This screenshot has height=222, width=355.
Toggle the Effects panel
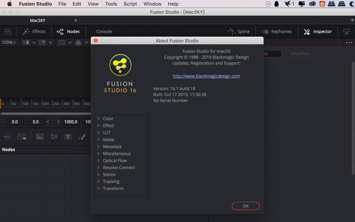tap(34, 32)
